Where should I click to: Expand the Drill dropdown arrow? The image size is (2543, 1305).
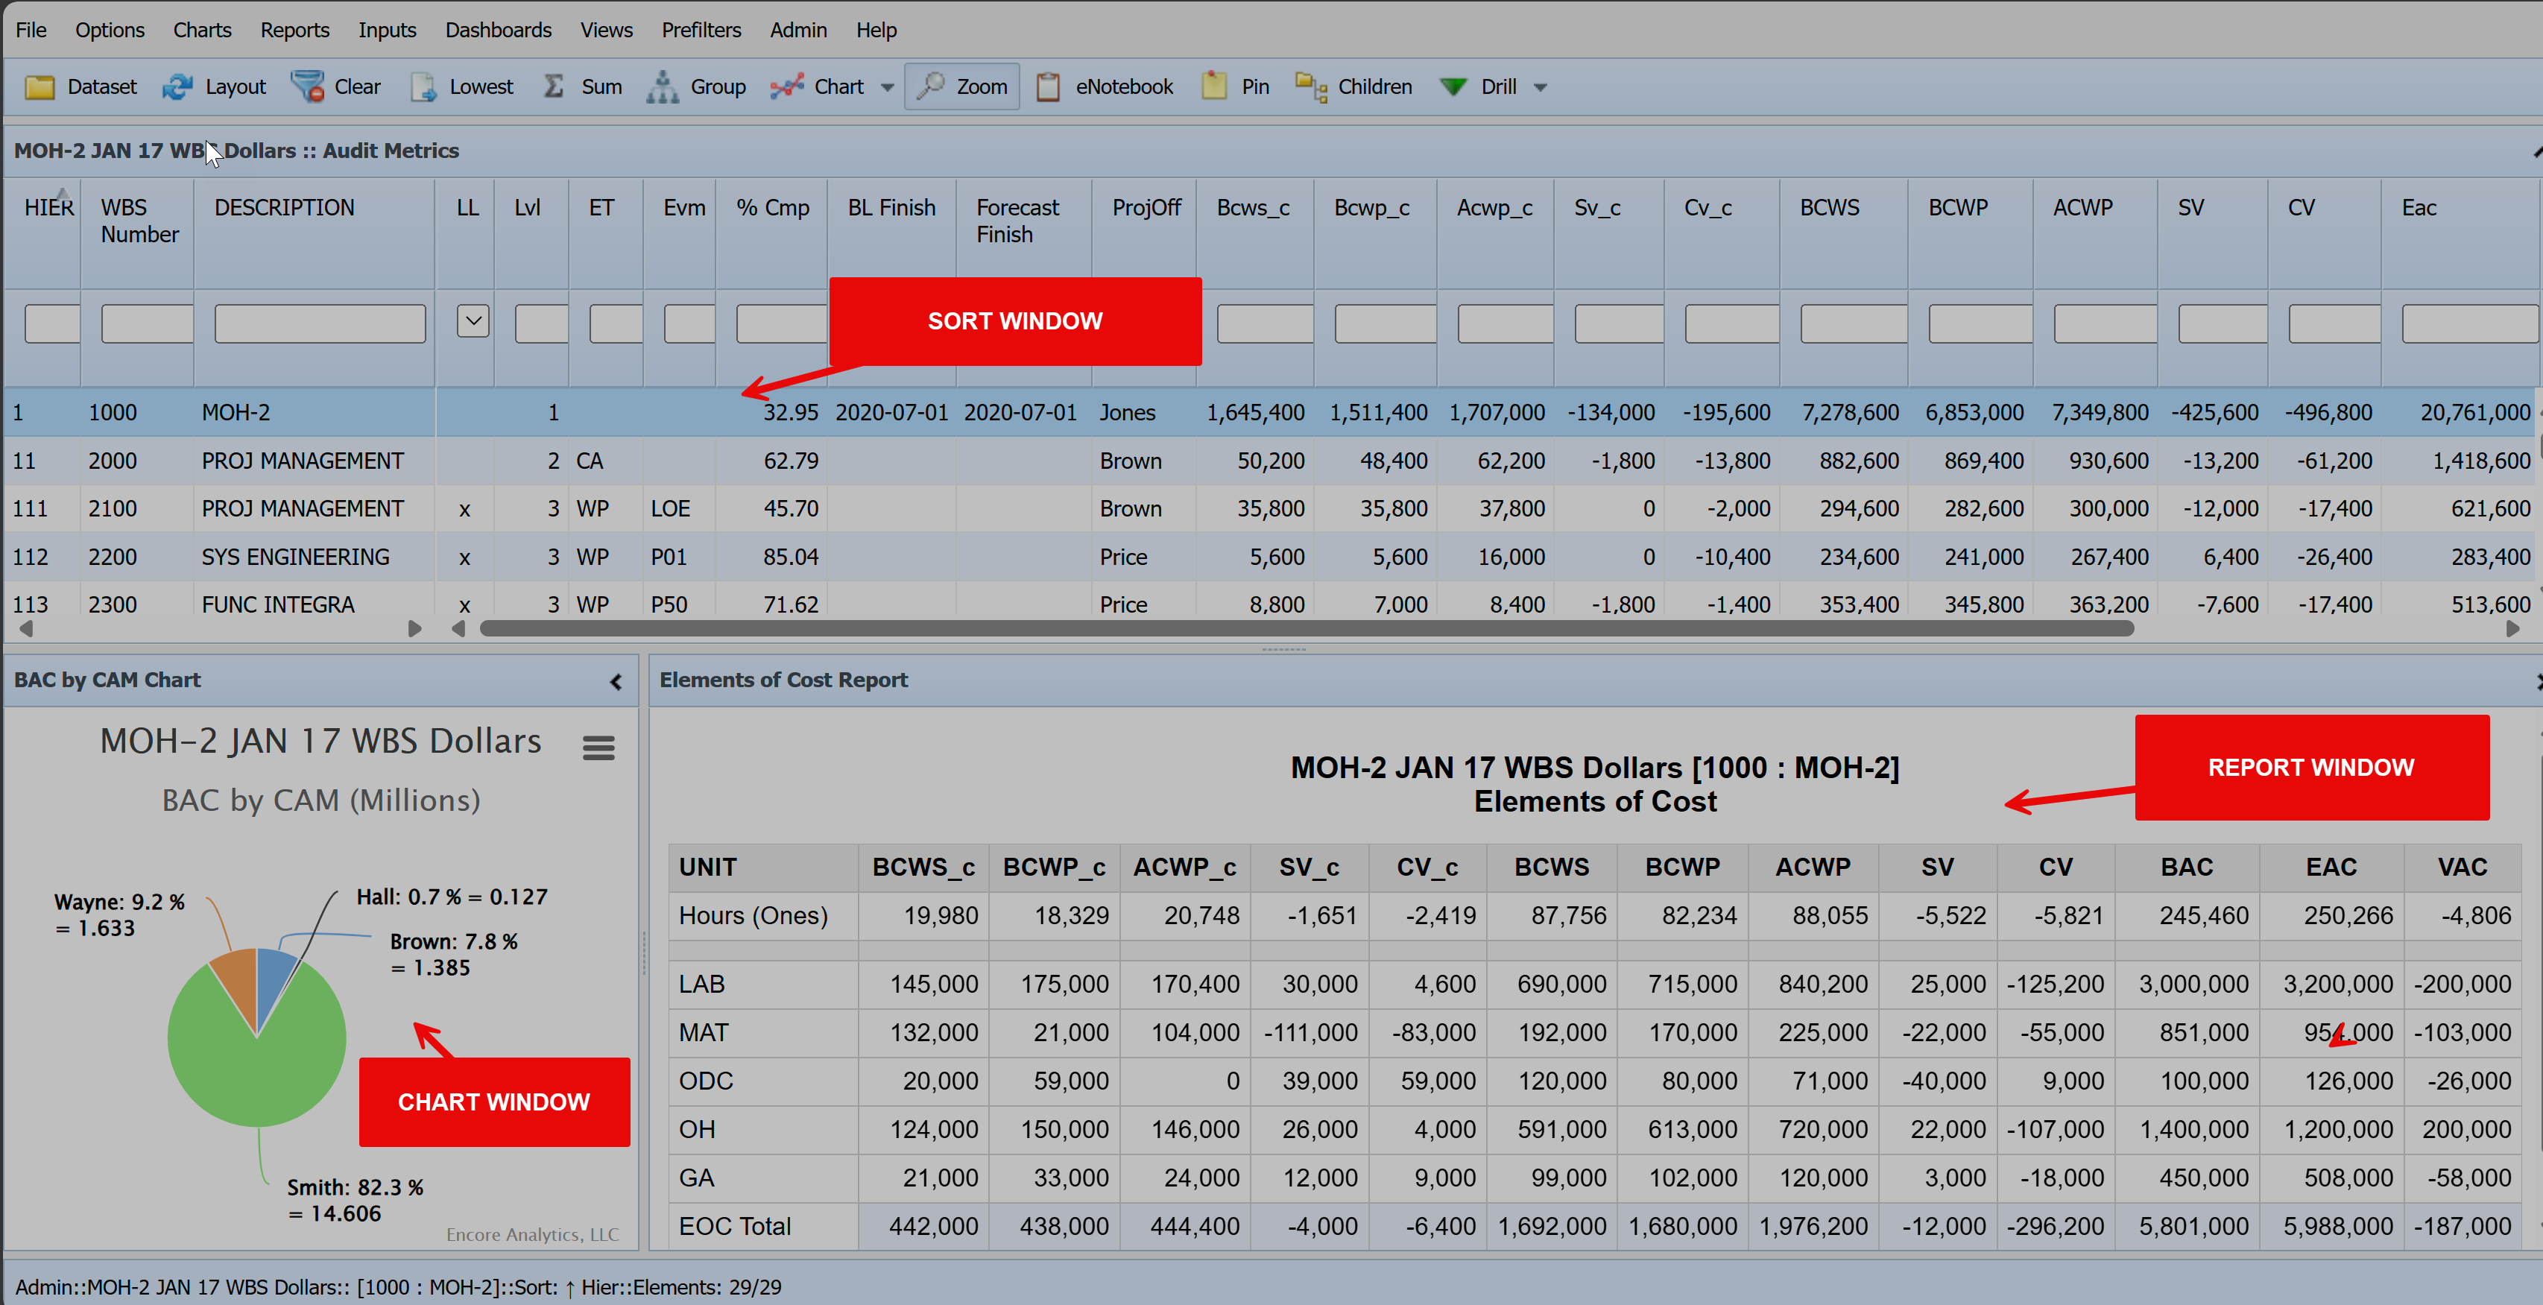tap(1544, 86)
